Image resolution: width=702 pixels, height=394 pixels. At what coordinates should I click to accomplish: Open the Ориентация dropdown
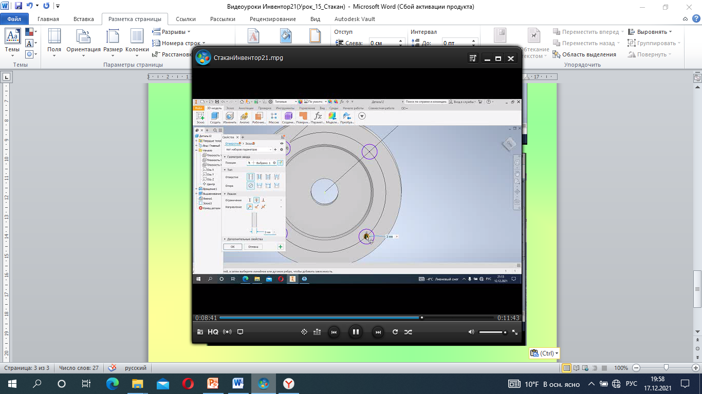point(84,42)
